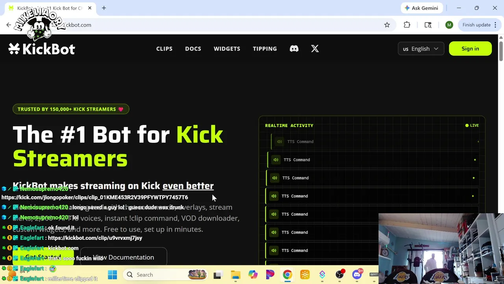Click the Trusted by 150,000+ Kick Streamers badge
504x284 pixels.
click(71, 109)
